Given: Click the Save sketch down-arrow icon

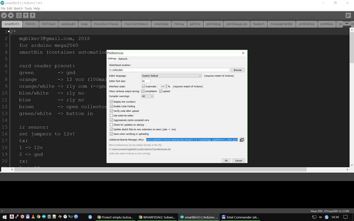Looking at the screenshot, I should tap(32, 15).
